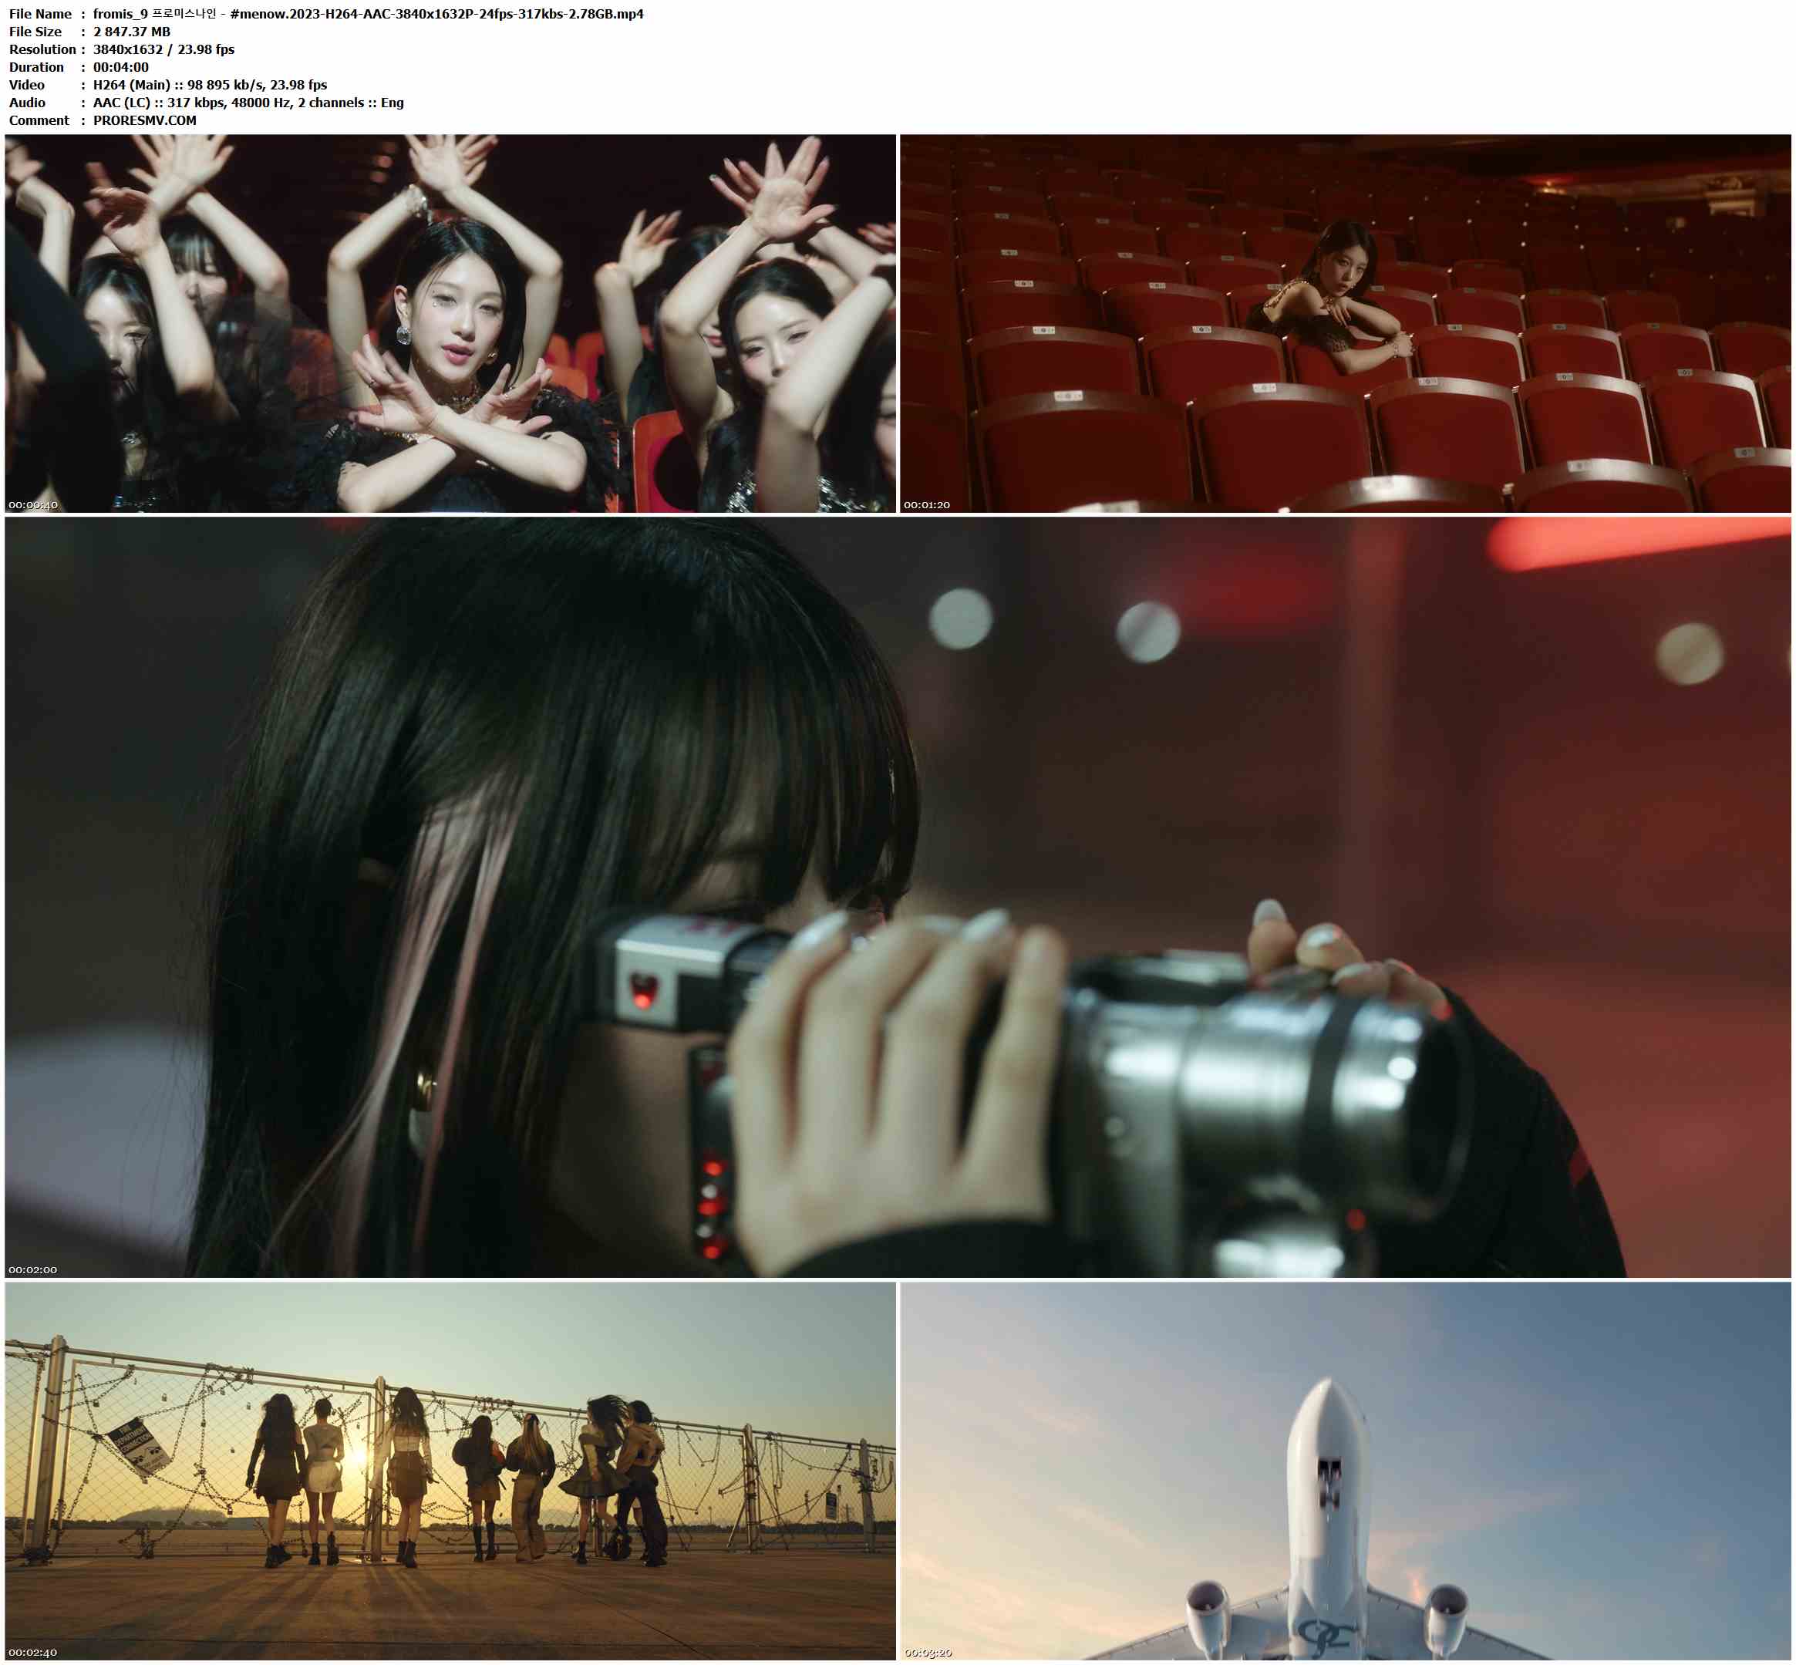Click the 00:02:00 timestamp label
This screenshot has height=1665, width=1796.
tap(33, 1269)
